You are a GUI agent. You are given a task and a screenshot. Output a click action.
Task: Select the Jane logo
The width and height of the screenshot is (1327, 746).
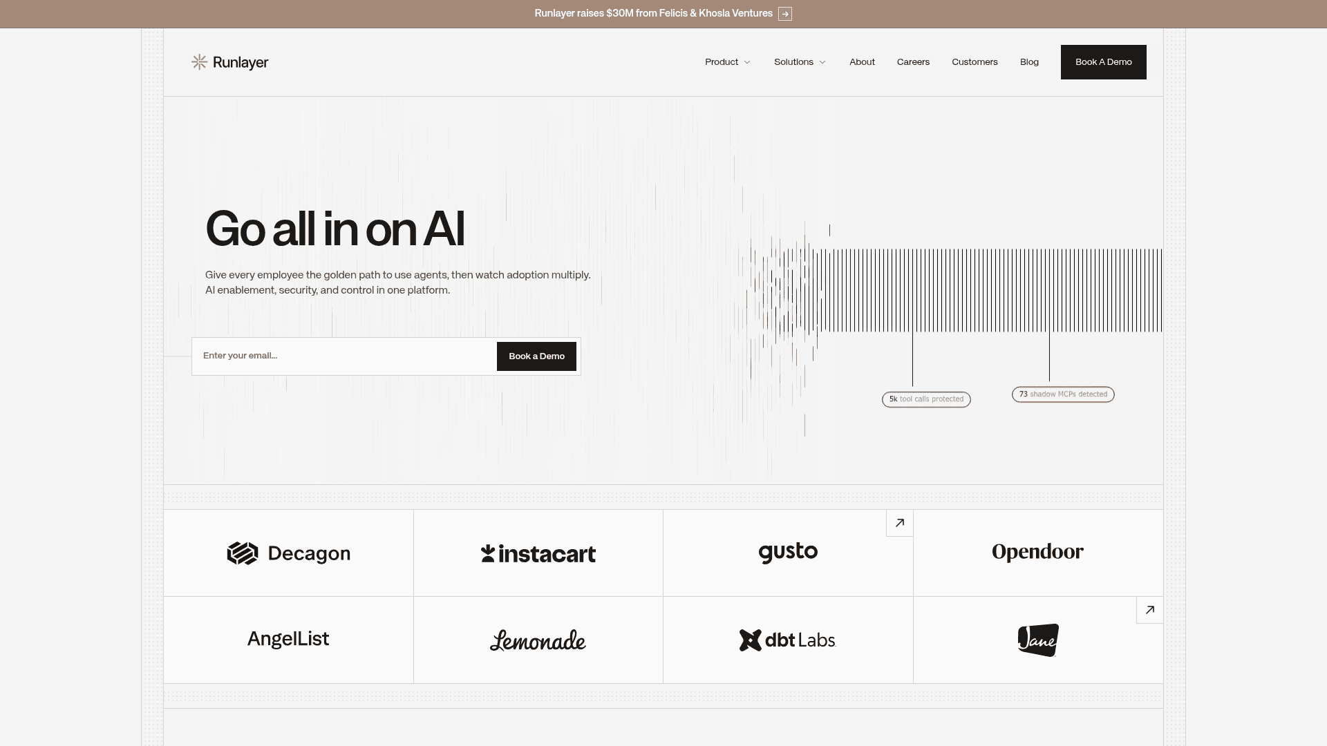1038,640
